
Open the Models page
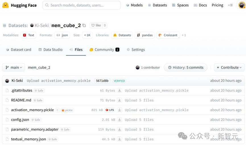(134, 5)
